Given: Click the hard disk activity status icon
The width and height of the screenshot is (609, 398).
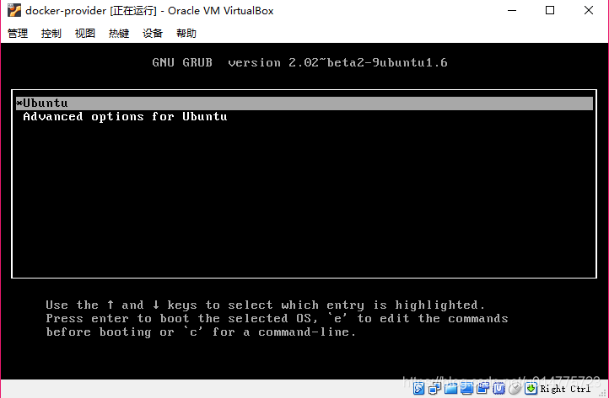Looking at the screenshot, I should [x=418, y=388].
